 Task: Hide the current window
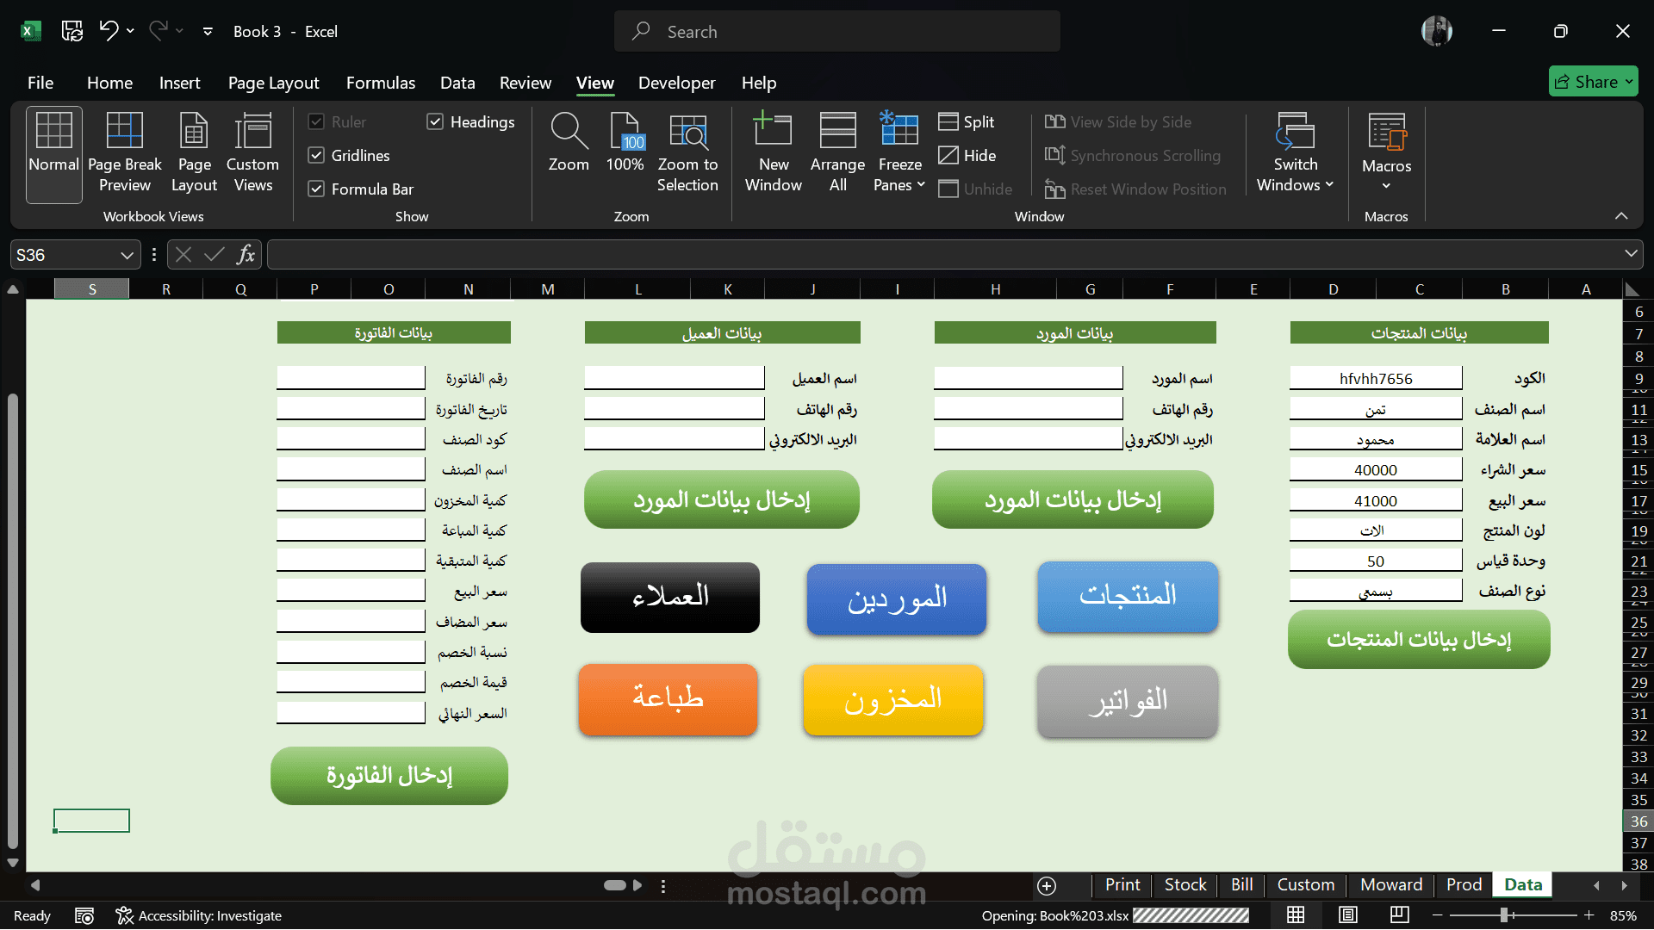coord(967,155)
